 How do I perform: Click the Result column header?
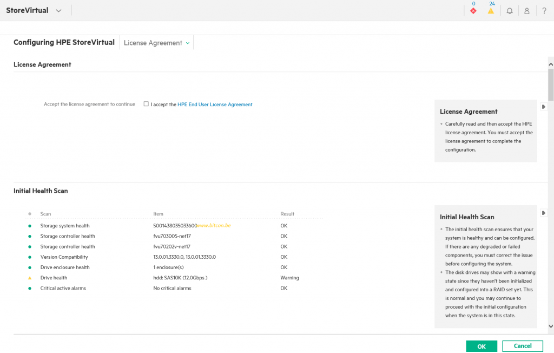(287, 214)
